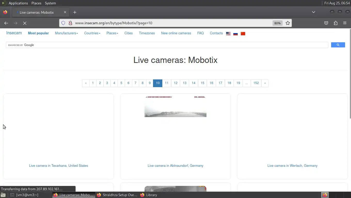Open the System menu
The height and width of the screenshot is (198, 351).
[50, 3]
